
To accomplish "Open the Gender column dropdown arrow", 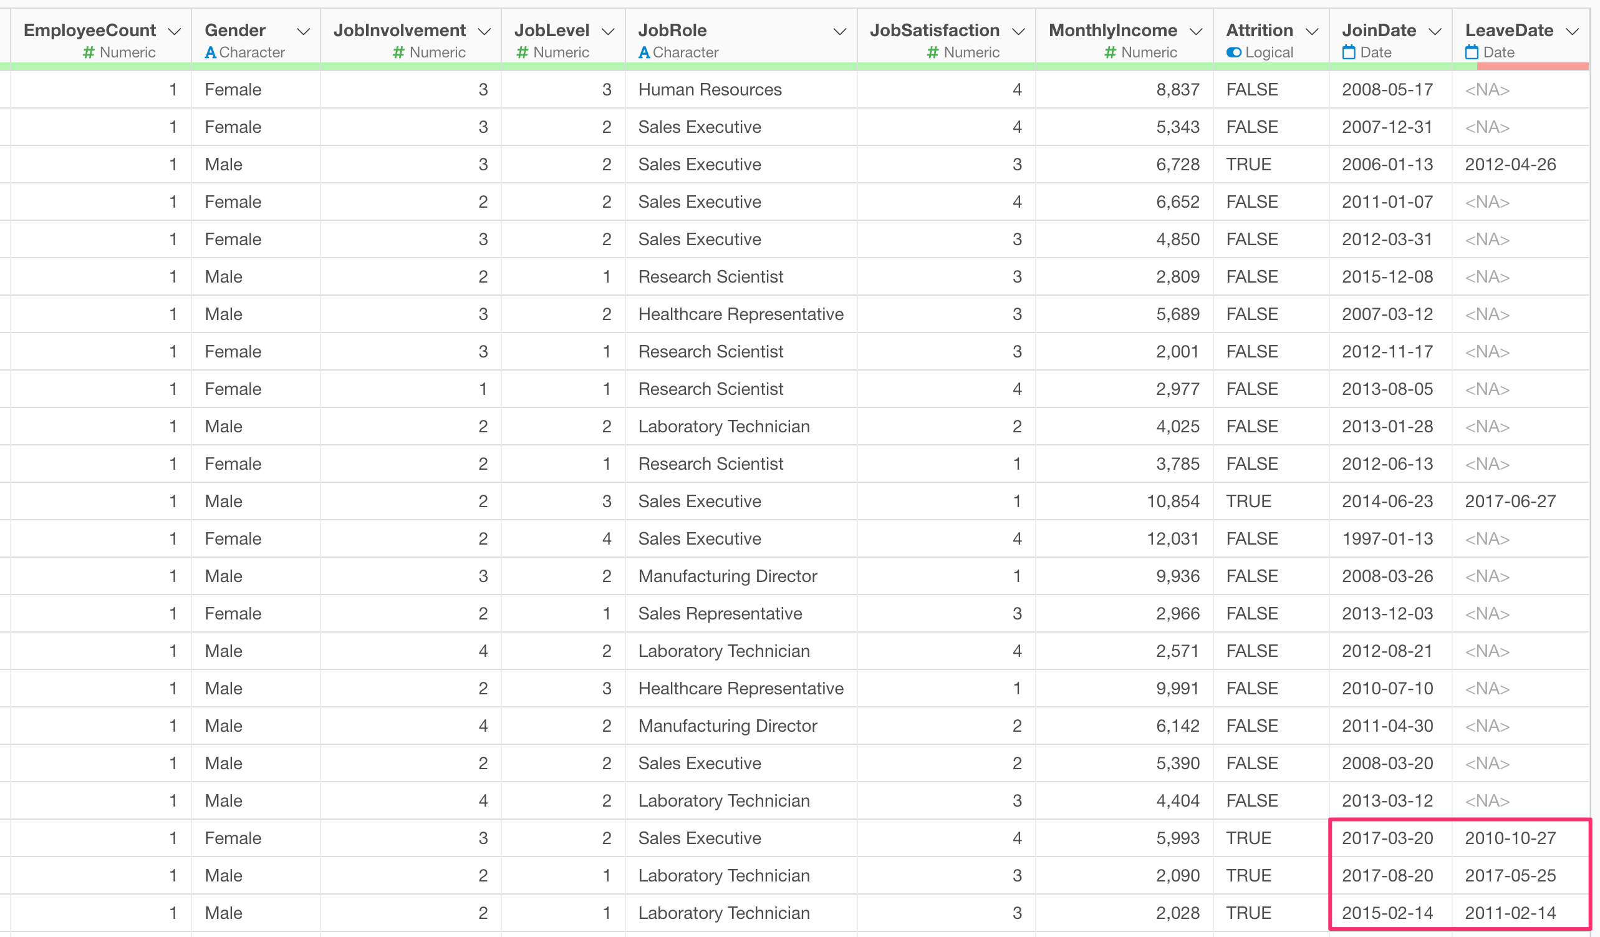I will [x=304, y=31].
